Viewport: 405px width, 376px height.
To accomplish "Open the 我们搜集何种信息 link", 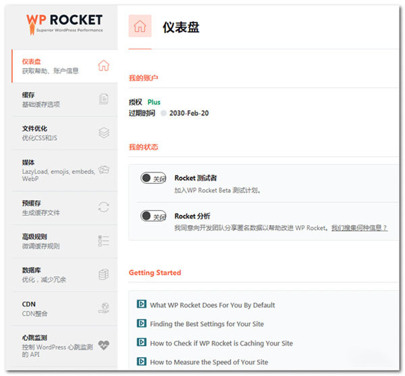I will [x=360, y=228].
